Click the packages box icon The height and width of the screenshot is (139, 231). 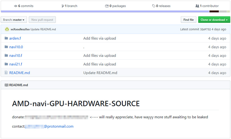[x=107, y=6]
